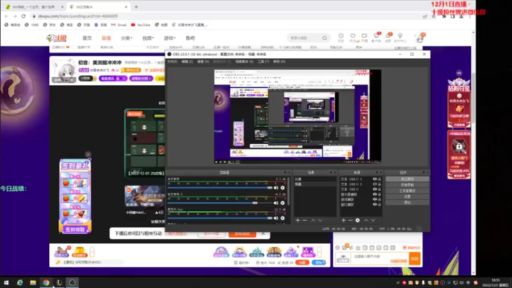Move source up in sources list
Viewport: 512px width, 288px height.
pos(365,220)
